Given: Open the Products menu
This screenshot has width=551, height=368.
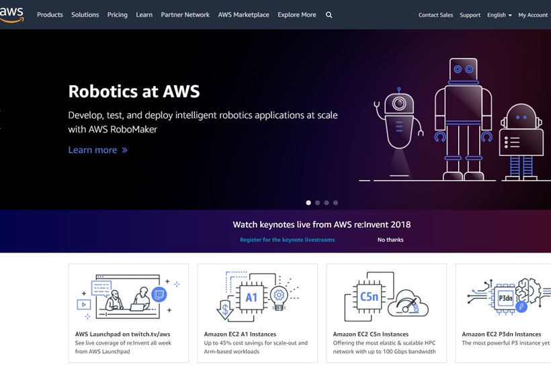Looking at the screenshot, I should tap(50, 15).
